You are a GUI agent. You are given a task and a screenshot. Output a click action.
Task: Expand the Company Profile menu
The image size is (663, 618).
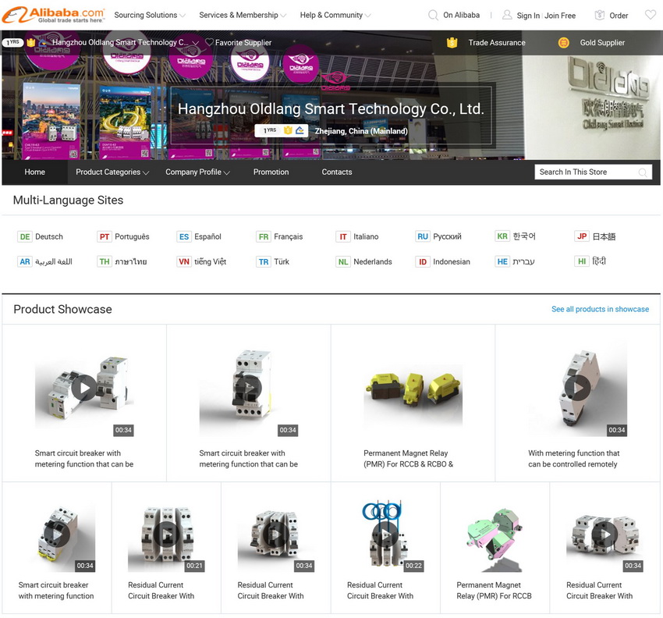[197, 172]
